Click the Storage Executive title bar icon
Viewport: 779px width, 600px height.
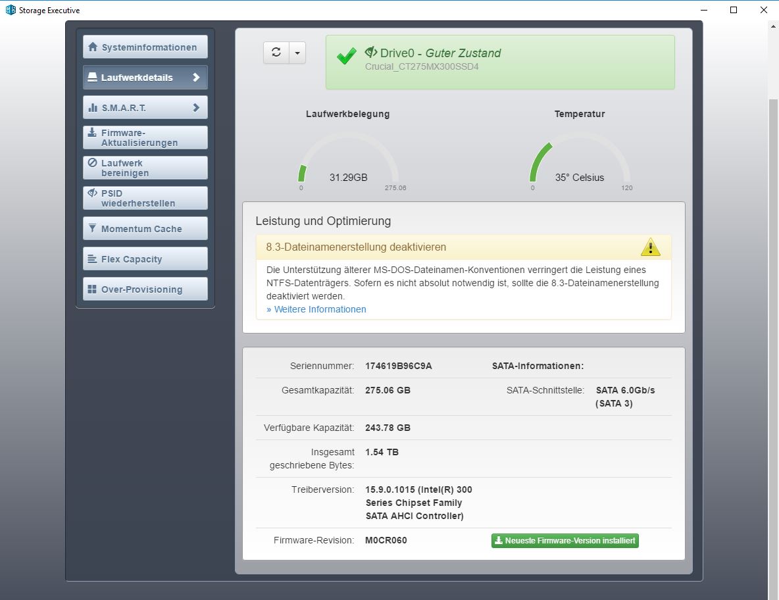11,10
